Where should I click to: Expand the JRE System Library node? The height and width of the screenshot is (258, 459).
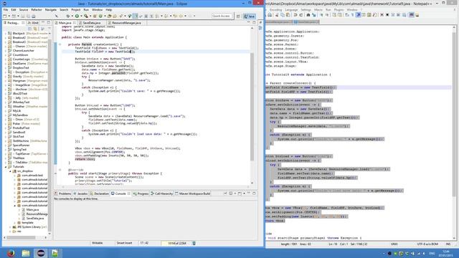click(10, 227)
